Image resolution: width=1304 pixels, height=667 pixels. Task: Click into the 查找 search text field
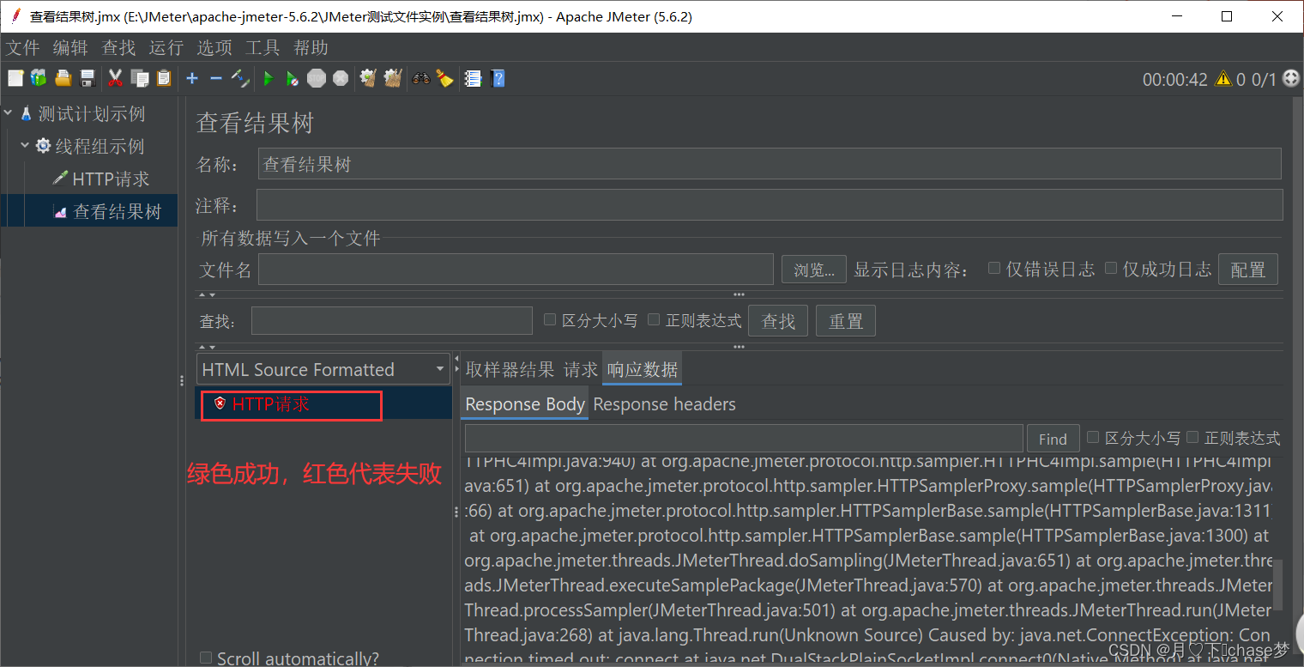tap(392, 321)
